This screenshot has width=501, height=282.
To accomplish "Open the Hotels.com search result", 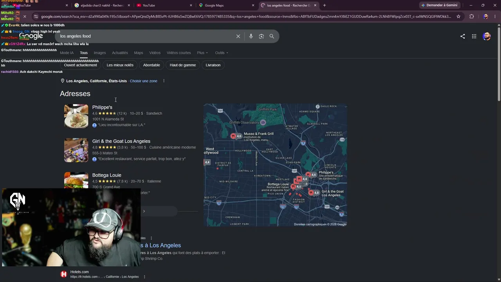I will [79, 272].
